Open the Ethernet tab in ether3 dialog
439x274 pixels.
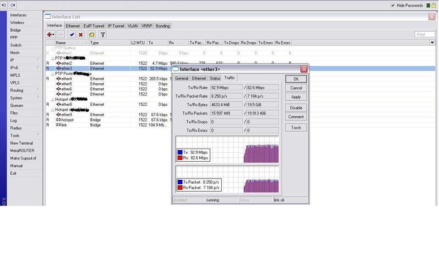tap(199, 78)
